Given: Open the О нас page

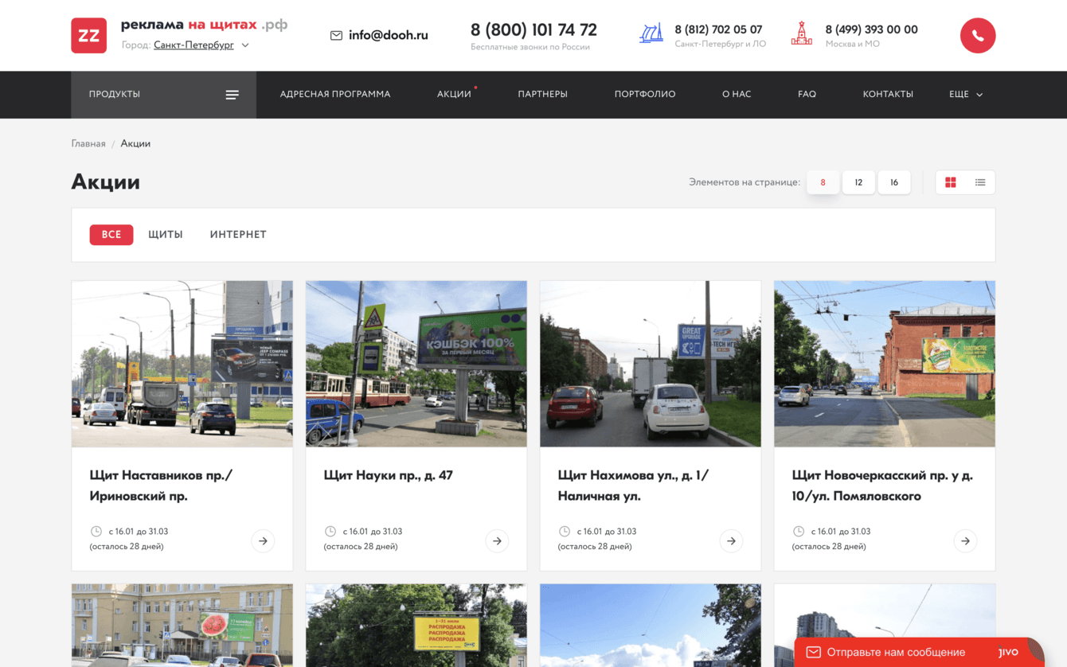Looking at the screenshot, I should pyautogui.click(x=737, y=95).
